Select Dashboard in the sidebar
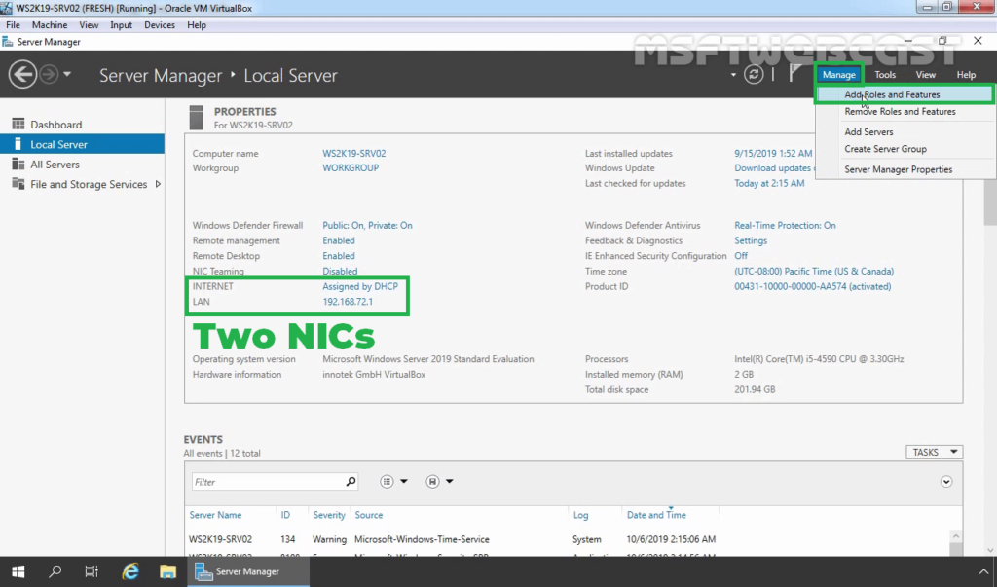Viewport: 997px width, 587px height. (82, 125)
